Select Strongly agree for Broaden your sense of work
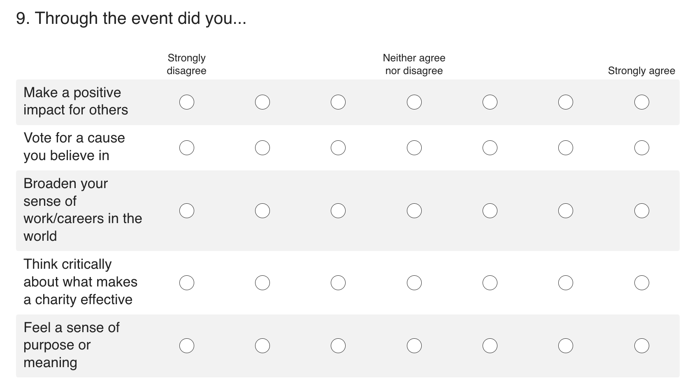This screenshot has height=391, width=692. pyautogui.click(x=641, y=211)
